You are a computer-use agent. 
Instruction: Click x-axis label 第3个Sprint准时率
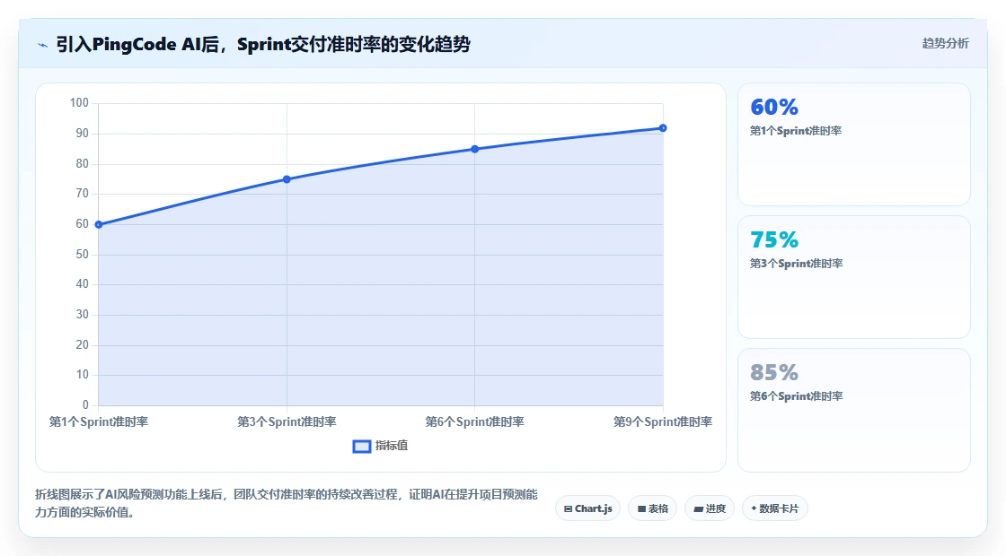click(x=287, y=422)
